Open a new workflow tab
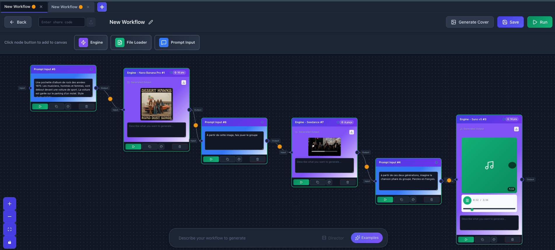The height and width of the screenshot is (250, 555). pyautogui.click(x=102, y=7)
